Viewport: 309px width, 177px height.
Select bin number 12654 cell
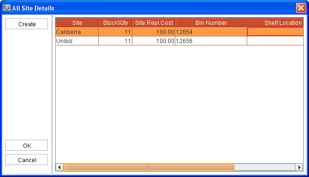(211, 32)
